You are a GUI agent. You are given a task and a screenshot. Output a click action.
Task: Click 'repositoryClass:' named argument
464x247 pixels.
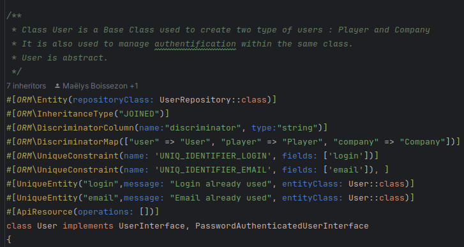114,100
